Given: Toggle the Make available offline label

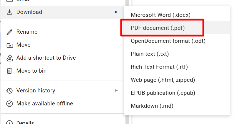Looking at the screenshot, I should (44, 104).
